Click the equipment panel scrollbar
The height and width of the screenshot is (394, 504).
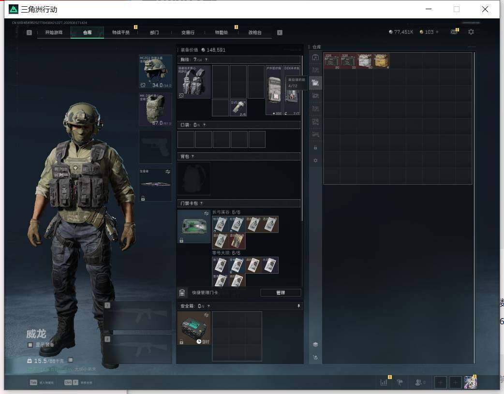click(302, 139)
